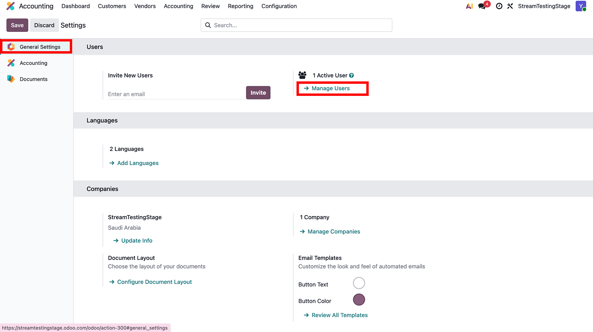Open the Dashboard menu item
The height and width of the screenshot is (332, 593).
[x=76, y=6]
